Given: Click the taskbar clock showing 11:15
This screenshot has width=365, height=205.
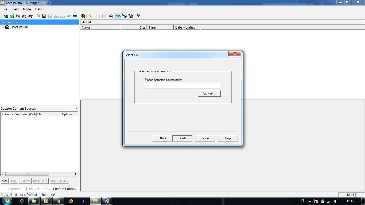Looking at the screenshot, I should pyautogui.click(x=350, y=201).
